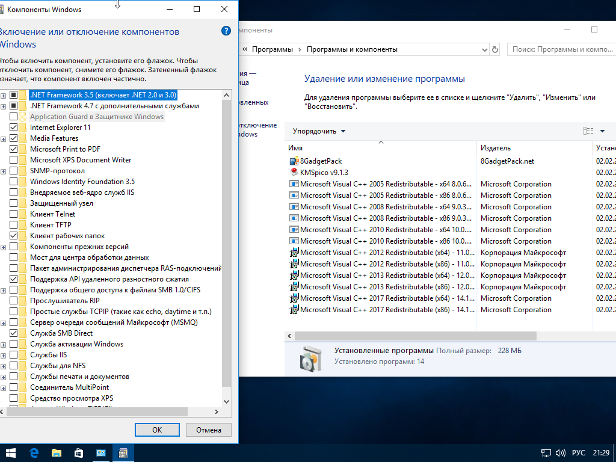The height and width of the screenshot is (462, 616).
Task: Click vertical scrollbar in features list
Action: 226,244
